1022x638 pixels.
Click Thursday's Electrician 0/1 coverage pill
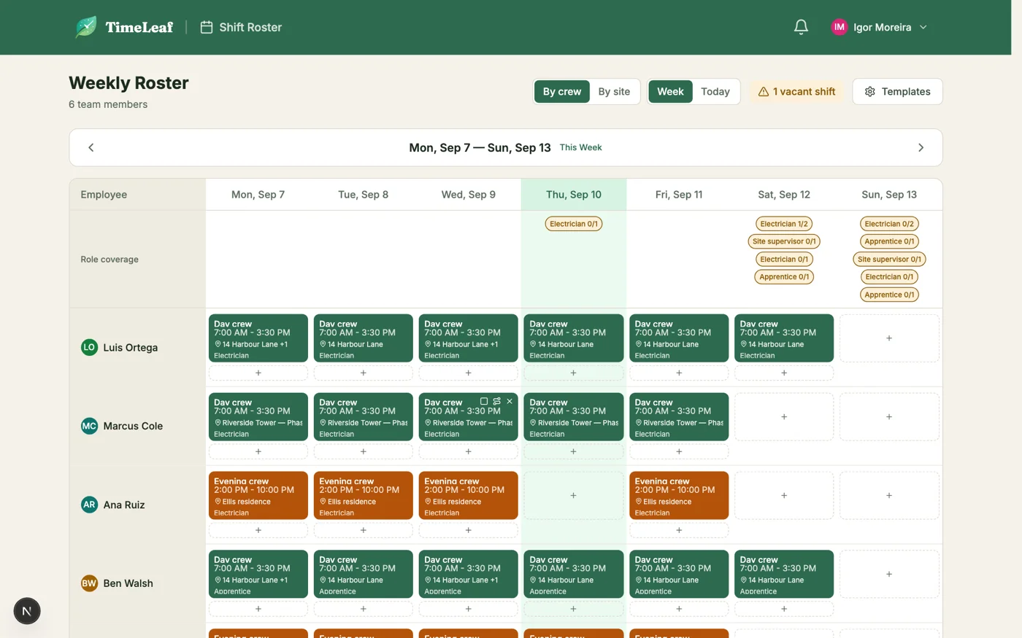574,224
